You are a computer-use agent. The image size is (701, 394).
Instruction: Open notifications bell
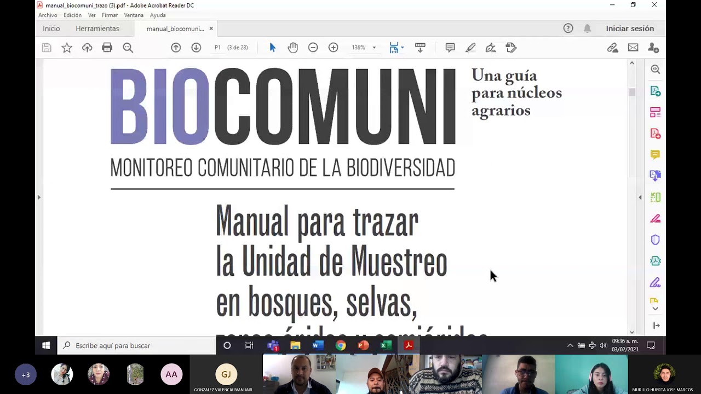587,28
